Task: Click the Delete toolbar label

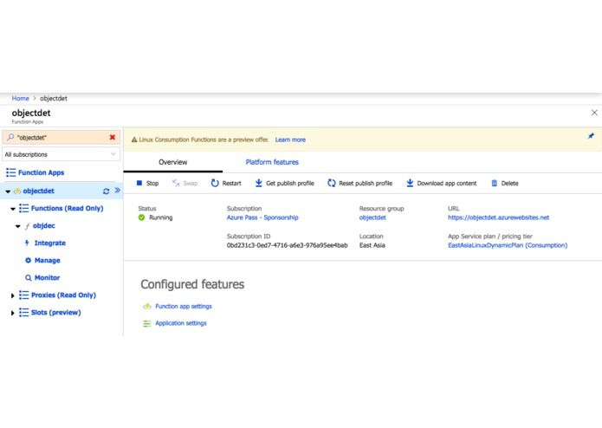Action: pos(510,184)
